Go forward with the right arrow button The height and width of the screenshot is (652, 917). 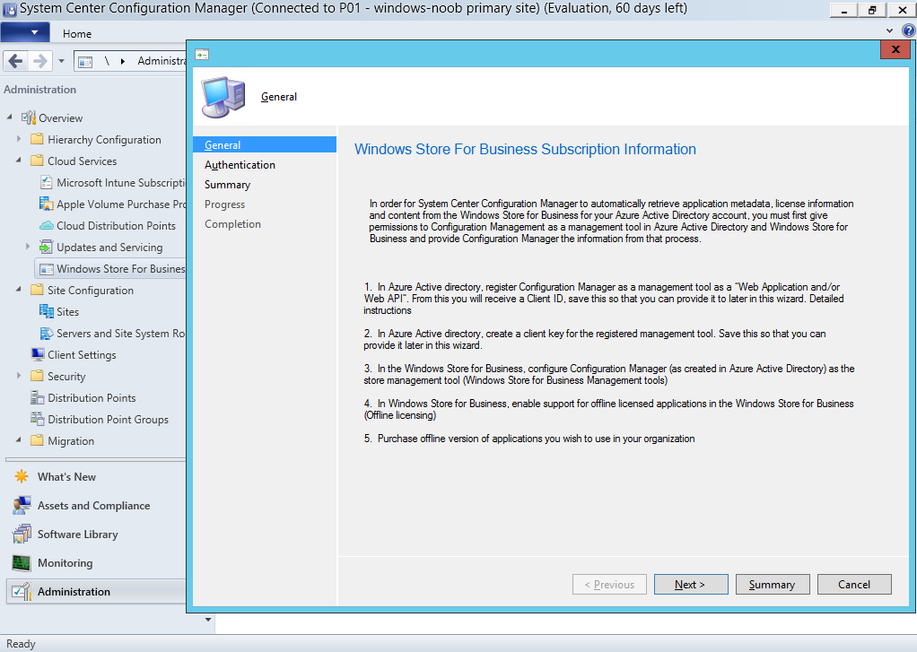tap(39, 61)
